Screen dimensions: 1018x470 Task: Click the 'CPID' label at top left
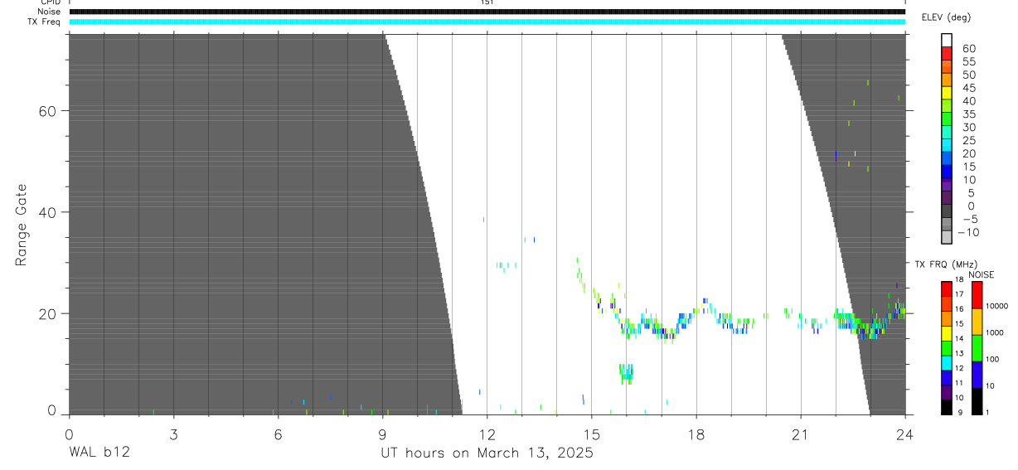point(49,2)
